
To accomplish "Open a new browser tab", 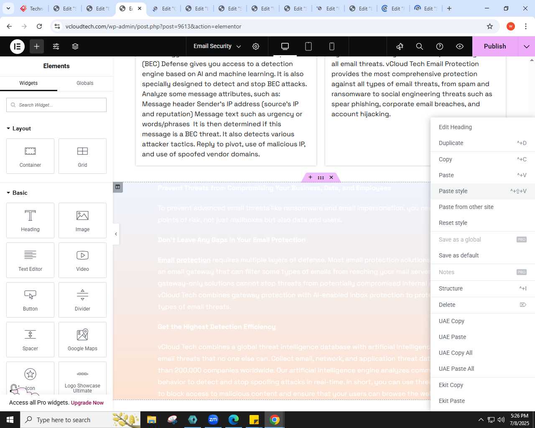I will click(x=449, y=8).
